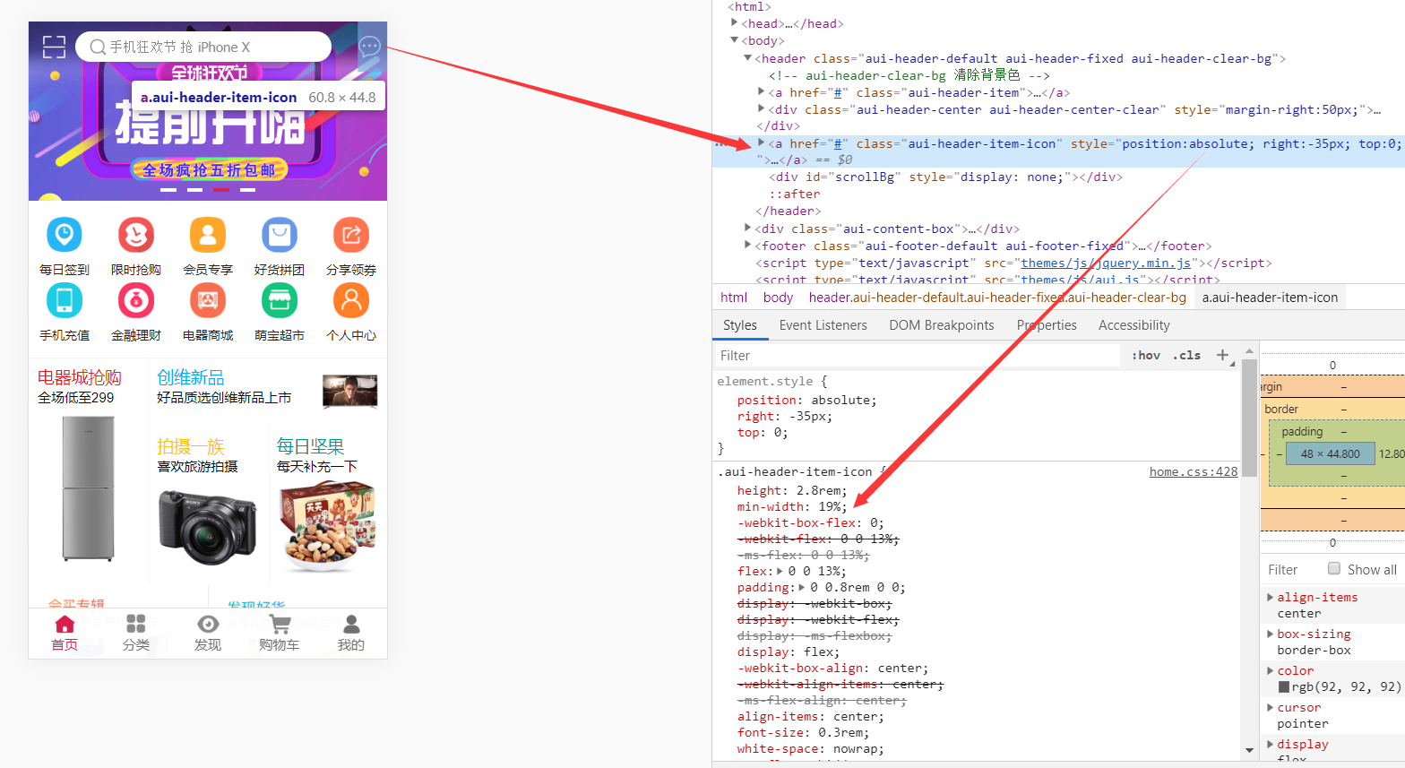This screenshot has height=768, width=1405.
Task: Open the 创维新品 promo link
Action: [191, 377]
